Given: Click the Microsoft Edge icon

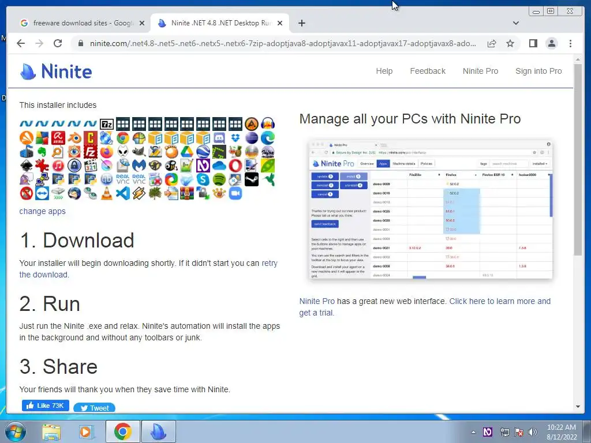Looking at the screenshot, I should pos(268,138).
